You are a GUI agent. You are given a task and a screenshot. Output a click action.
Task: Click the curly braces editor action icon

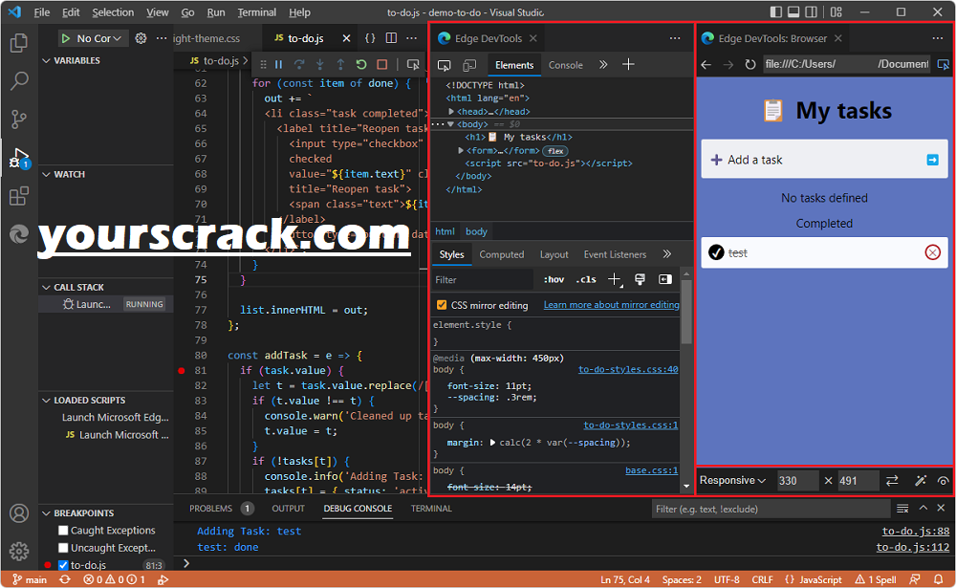click(370, 38)
